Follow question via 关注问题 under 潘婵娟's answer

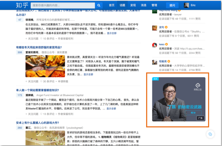point(32,114)
